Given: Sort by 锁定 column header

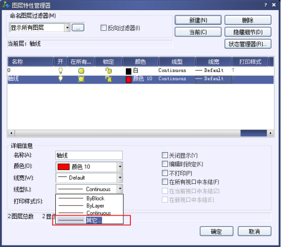Looking at the screenshot, I should click(109, 62).
